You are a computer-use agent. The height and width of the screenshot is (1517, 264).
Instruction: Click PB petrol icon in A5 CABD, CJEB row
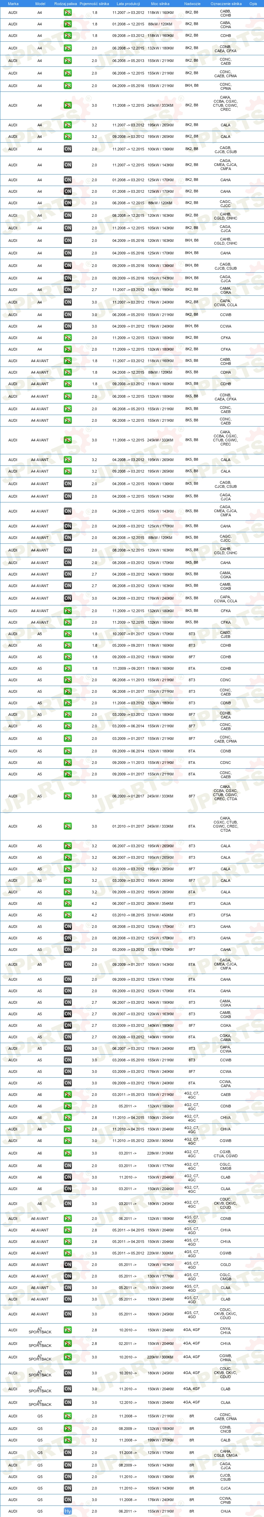coord(68,634)
